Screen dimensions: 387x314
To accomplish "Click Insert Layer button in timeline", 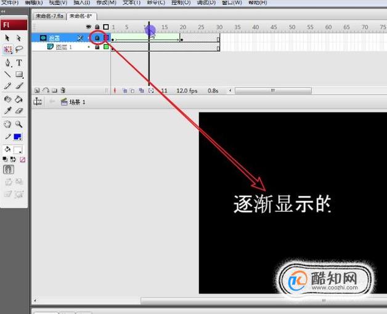I will pyautogui.click(x=37, y=91).
